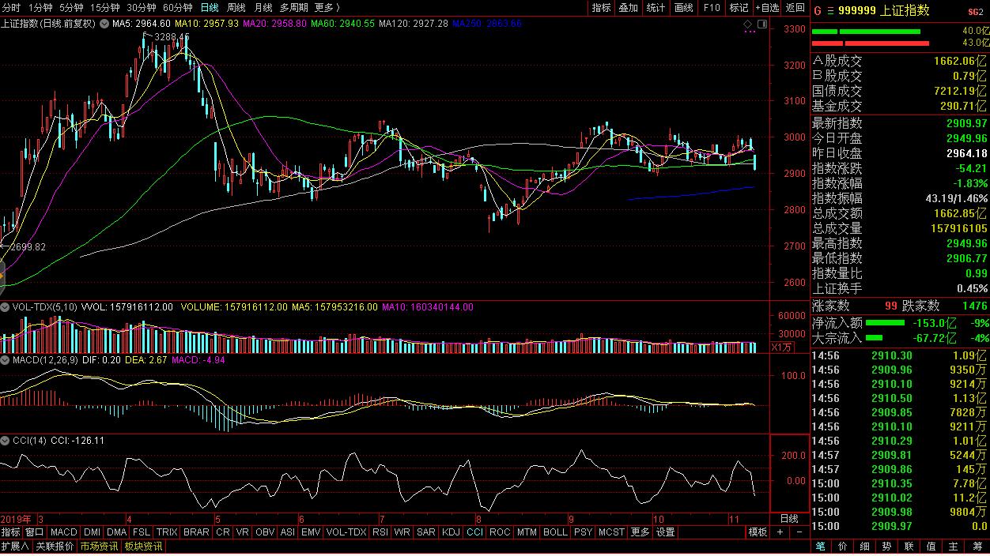Switch to the 周线 weekly period tab
This screenshot has width=990, height=556.
(x=236, y=7)
